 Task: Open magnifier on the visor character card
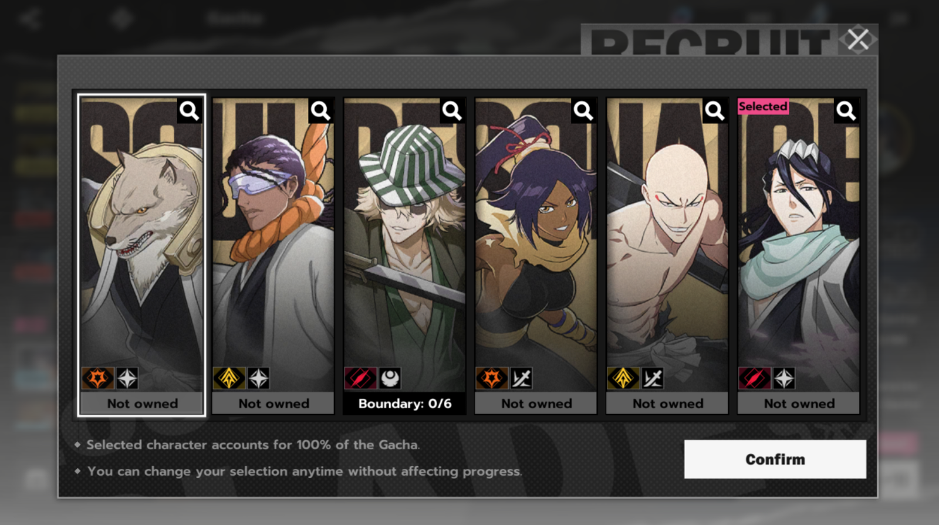[x=320, y=110]
